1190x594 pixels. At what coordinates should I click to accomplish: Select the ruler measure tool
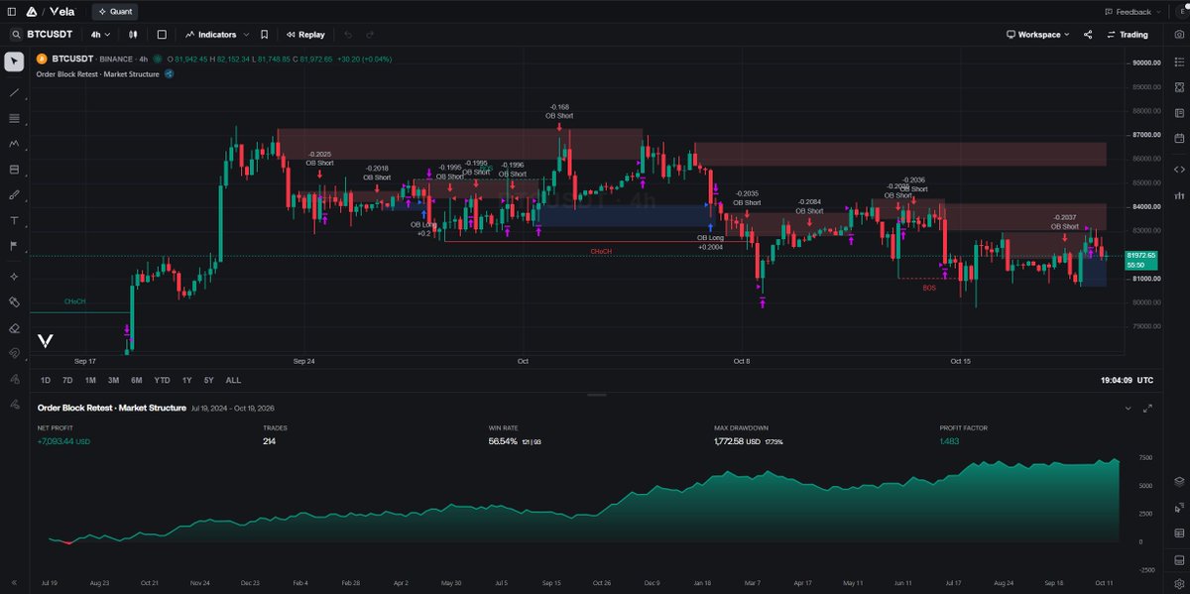pos(14,302)
